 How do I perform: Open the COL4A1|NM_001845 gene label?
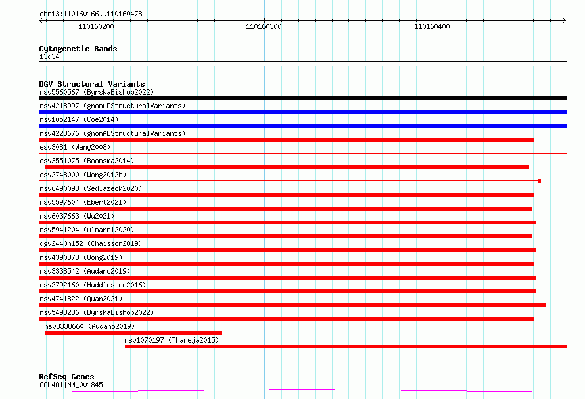(71, 385)
